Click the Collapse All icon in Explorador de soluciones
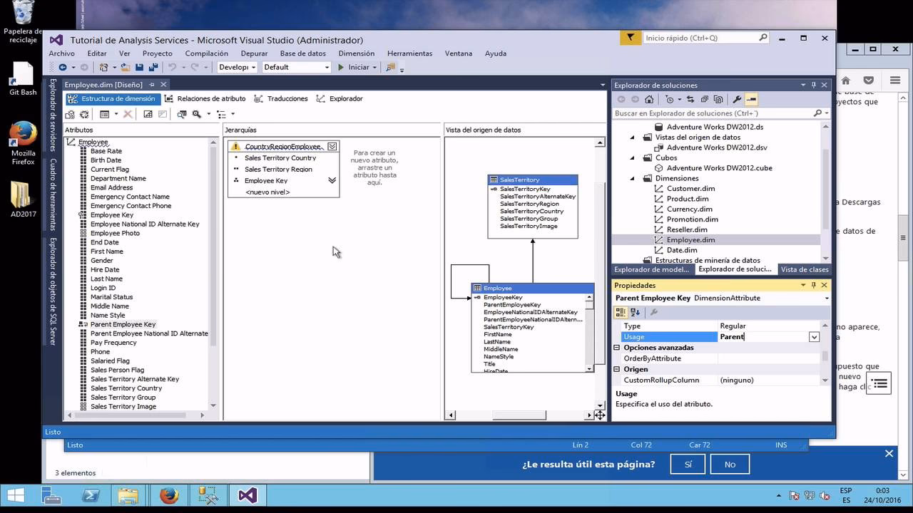Image resolution: width=913 pixels, height=513 pixels. tap(704, 99)
